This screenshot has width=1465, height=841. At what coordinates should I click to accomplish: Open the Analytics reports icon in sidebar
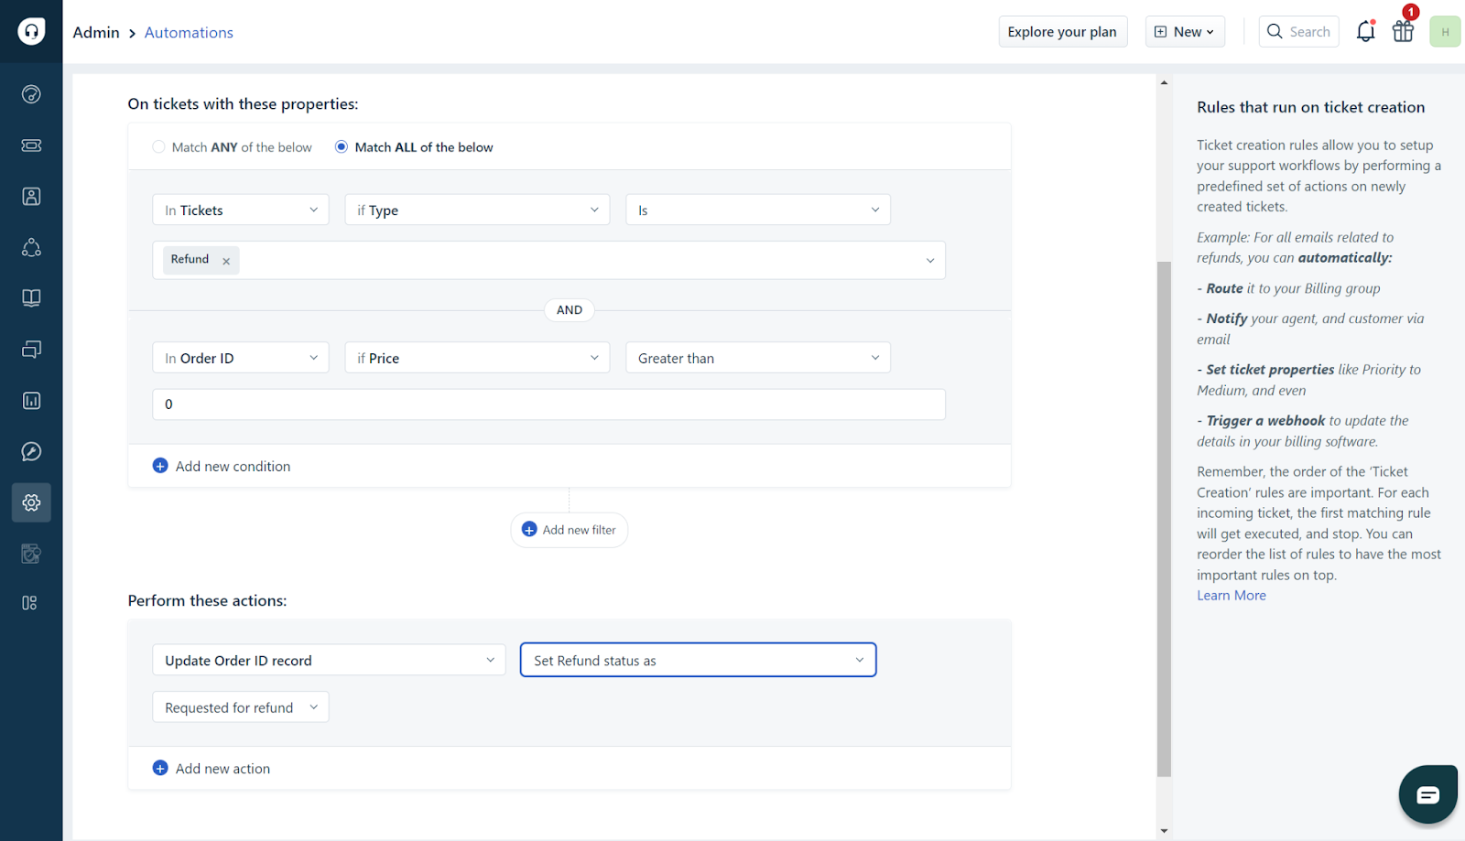31,401
